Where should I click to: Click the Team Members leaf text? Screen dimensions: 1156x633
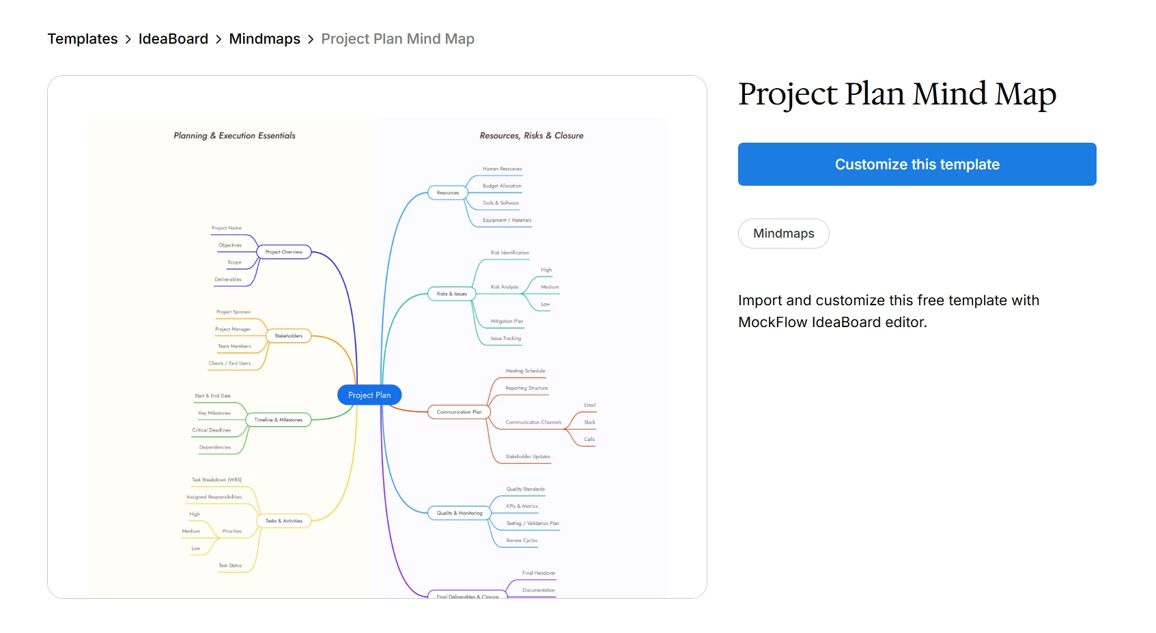234,346
